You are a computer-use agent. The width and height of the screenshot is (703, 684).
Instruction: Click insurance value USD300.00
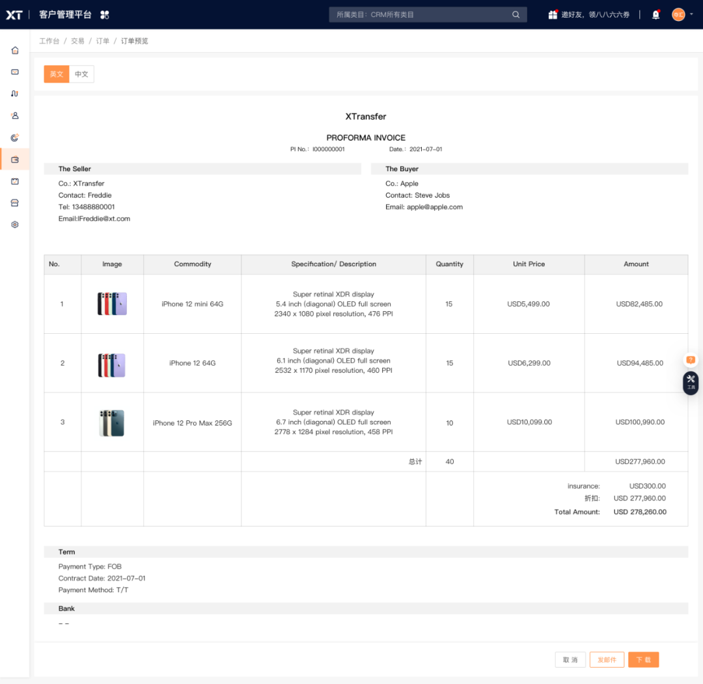648,486
